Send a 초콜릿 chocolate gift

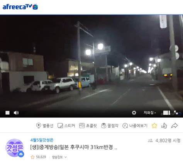[88, 125]
